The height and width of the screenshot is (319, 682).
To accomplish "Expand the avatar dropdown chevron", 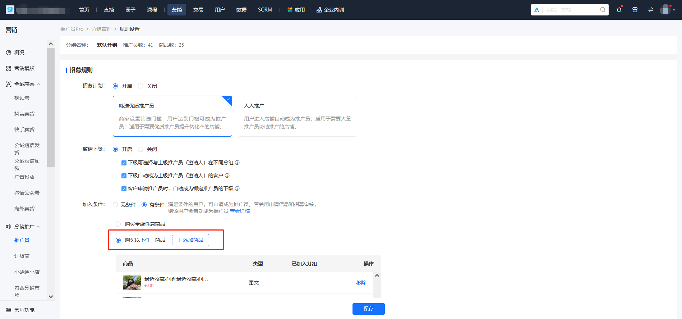I will [674, 10].
